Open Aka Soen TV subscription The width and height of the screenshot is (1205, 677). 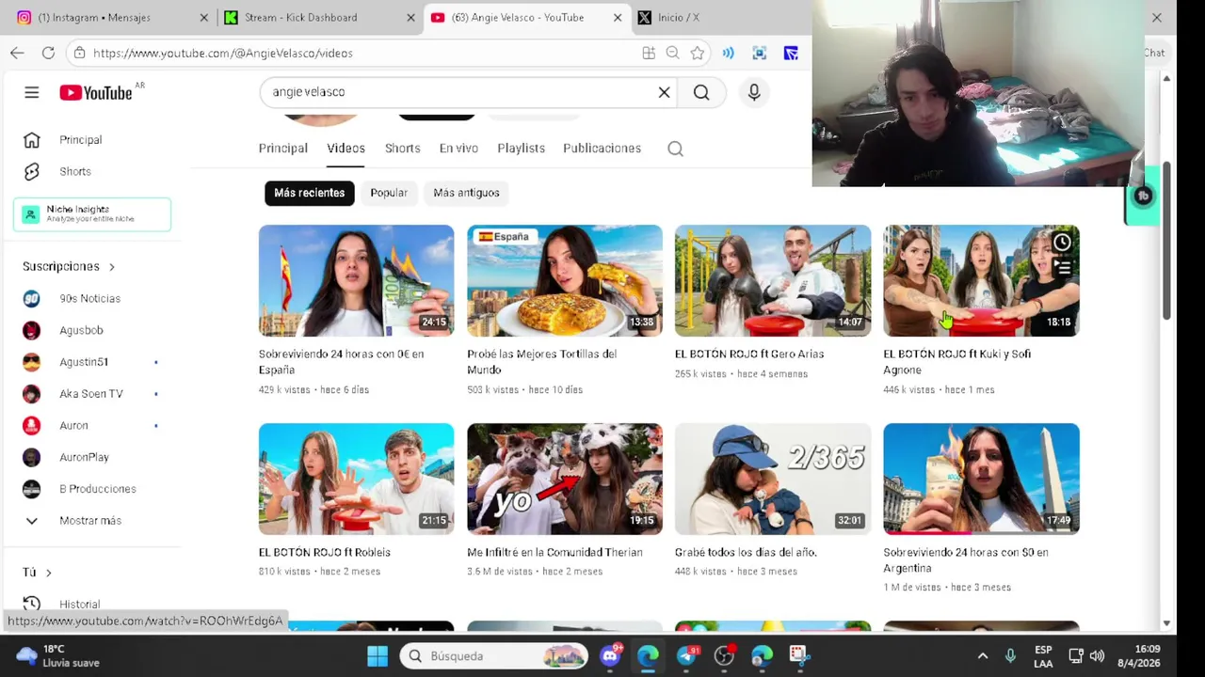pos(91,394)
